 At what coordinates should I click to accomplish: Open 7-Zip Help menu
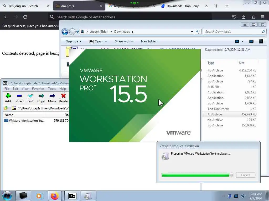coord(63,89)
